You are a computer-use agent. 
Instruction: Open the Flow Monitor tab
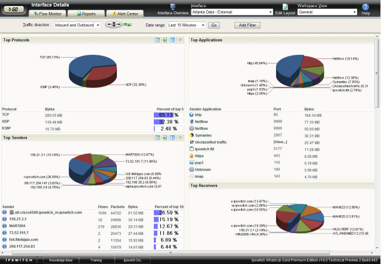pyautogui.click(x=48, y=14)
